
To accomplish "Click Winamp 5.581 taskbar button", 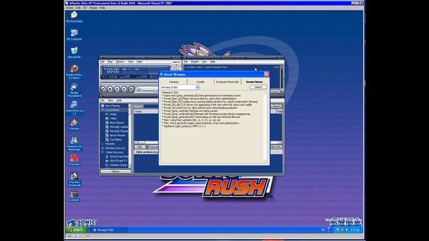I will click(109, 230).
